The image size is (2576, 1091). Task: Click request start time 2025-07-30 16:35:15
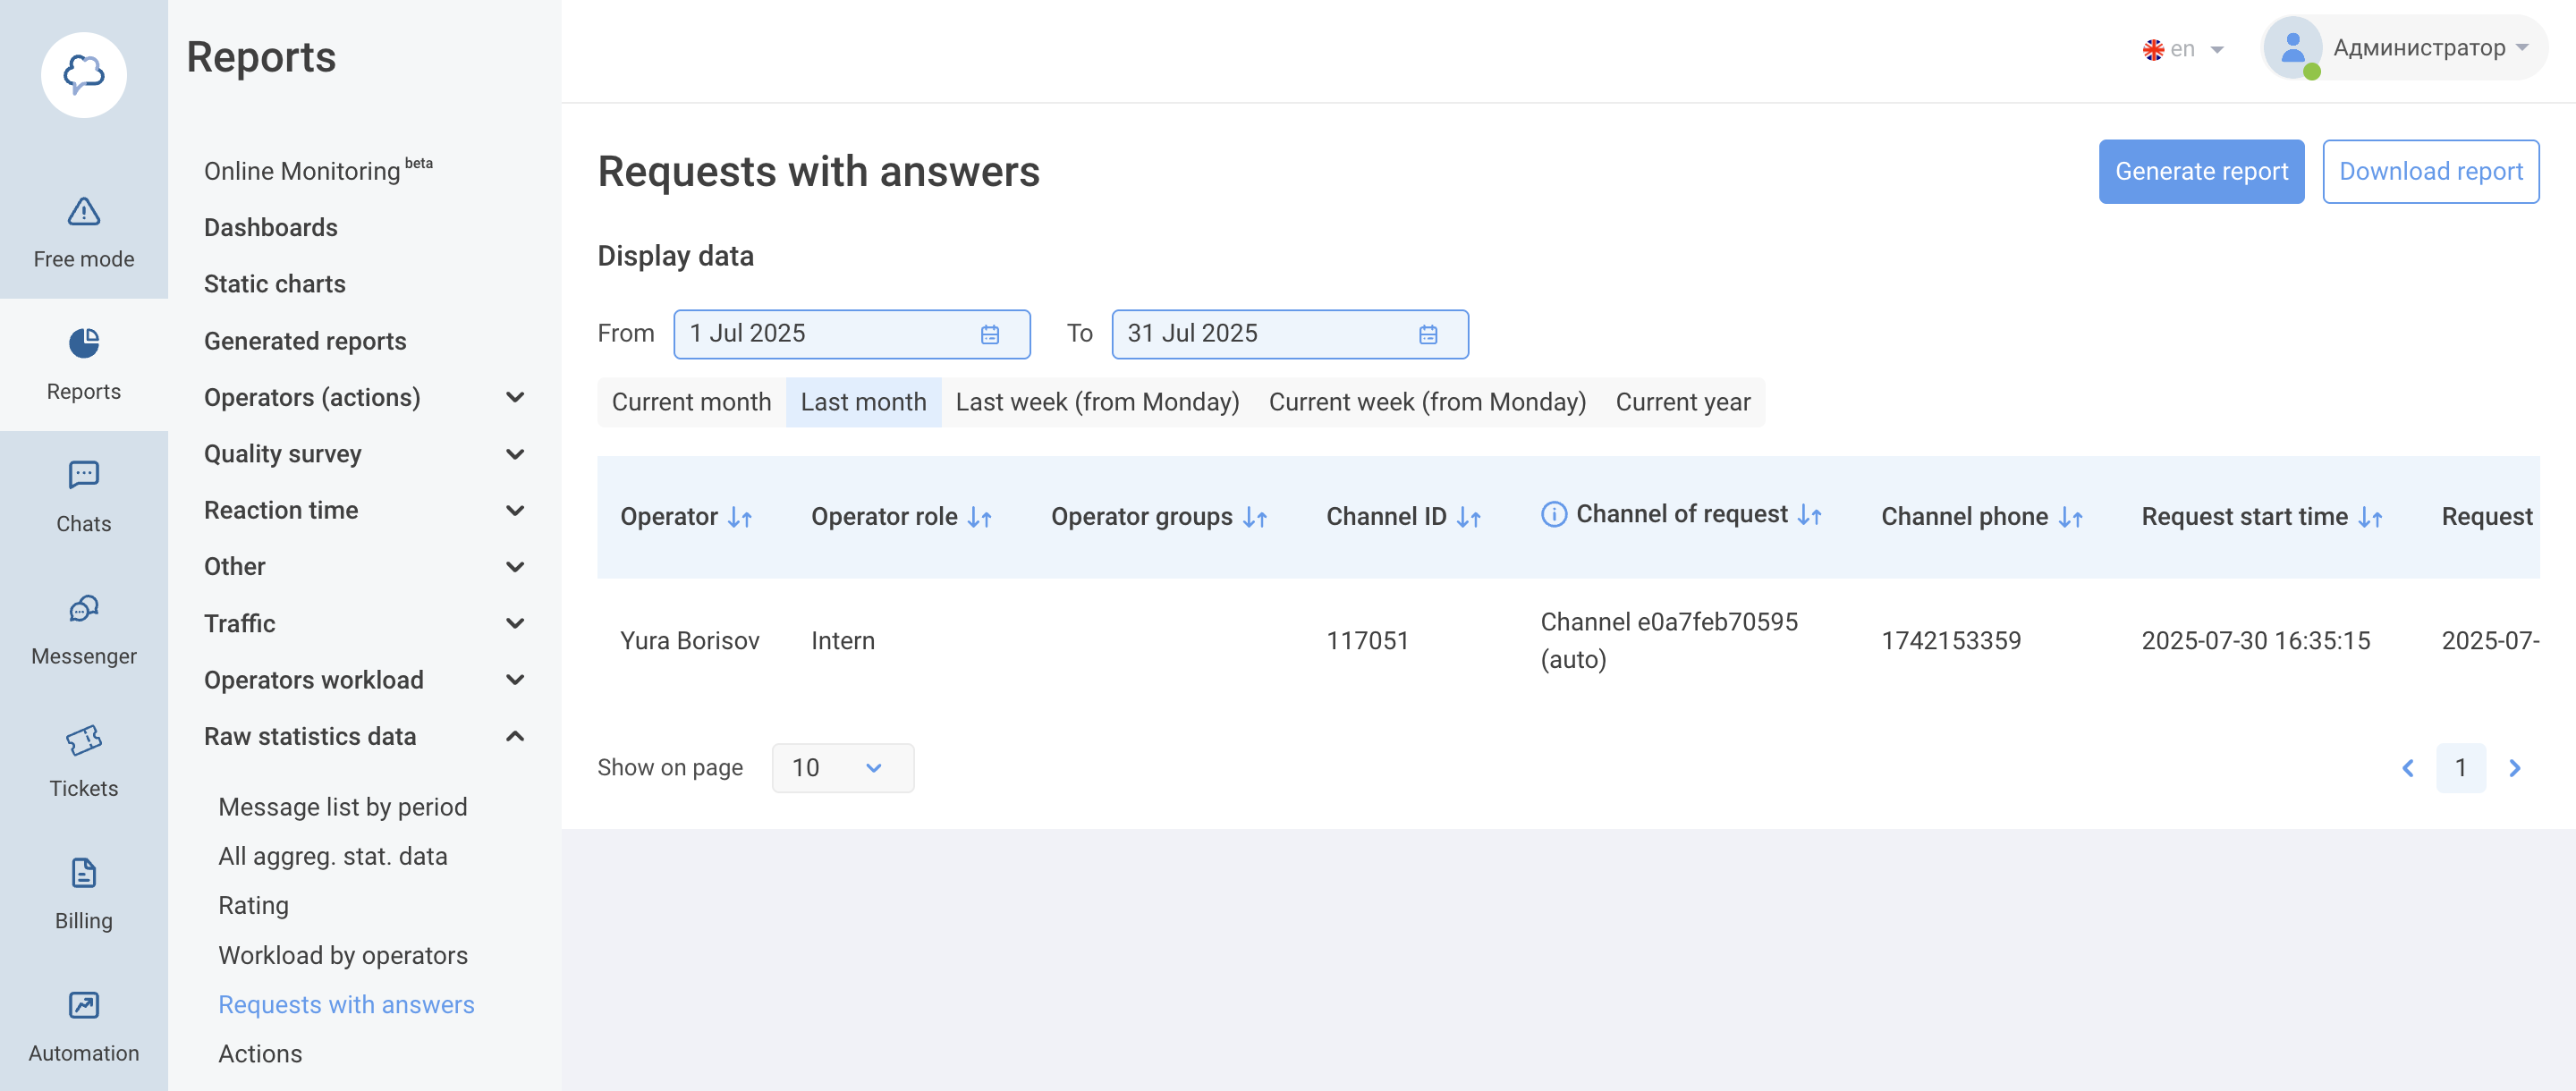[2255, 641]
